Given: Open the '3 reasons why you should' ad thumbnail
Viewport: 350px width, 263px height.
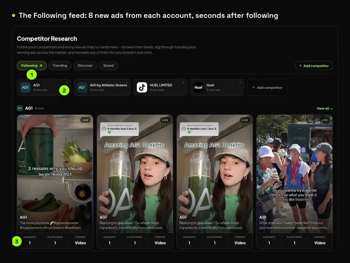Looking at the screenshot, I should [55, 174].
